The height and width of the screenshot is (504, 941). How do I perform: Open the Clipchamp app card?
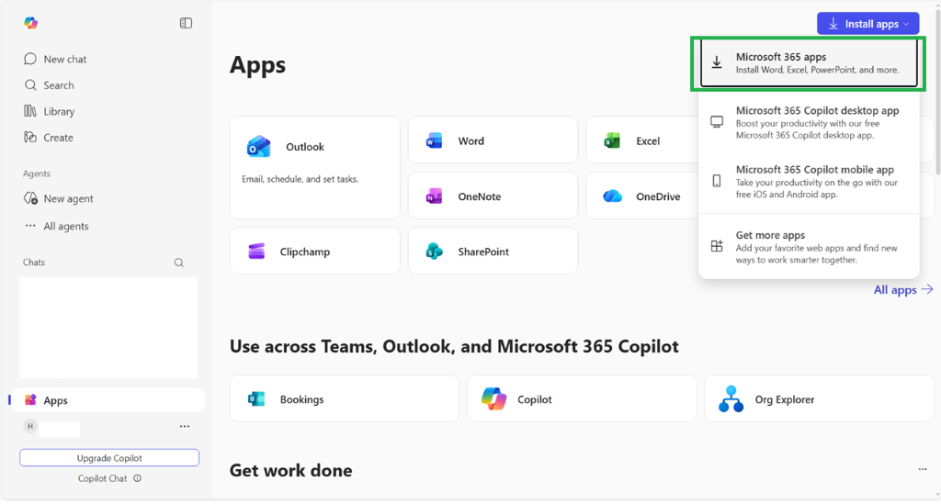[314, 251]
